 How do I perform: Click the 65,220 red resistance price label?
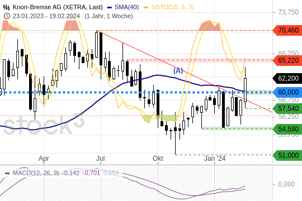click(287, 61)
